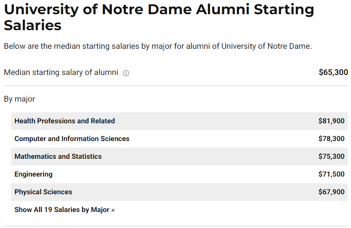Select Physical Sciences major
This screenshot has width=351, height=228.
click(x=43, y=192)
